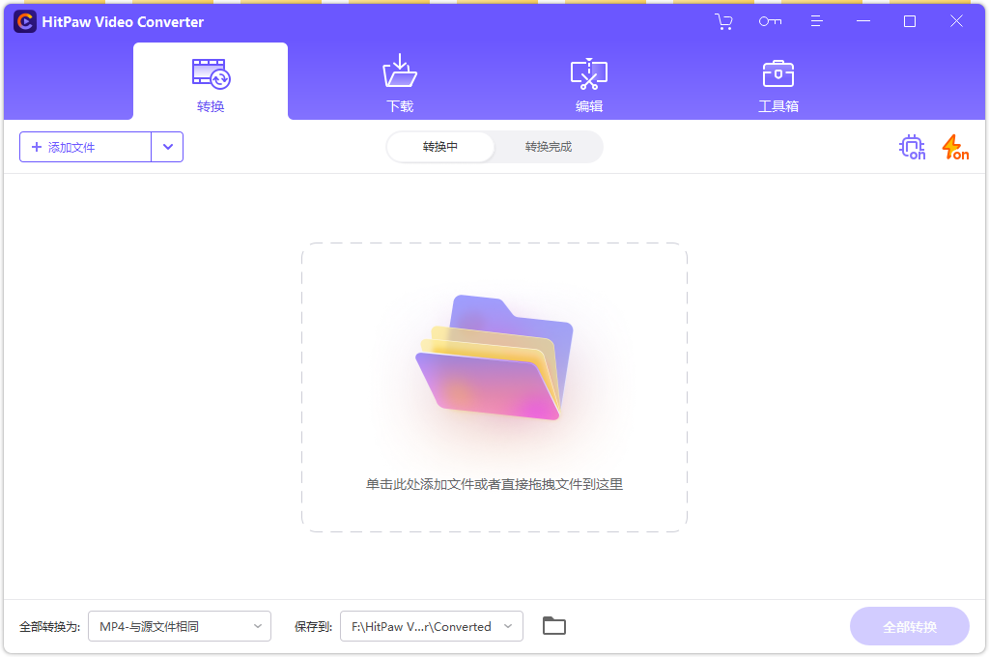Screen dimensions: 989x657
Task: Click the HitPaw logo icon
Action: click(x=25, y=21)
